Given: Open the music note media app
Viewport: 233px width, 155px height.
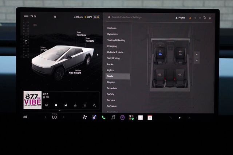Looking at the screenshot, I should click(x=113, y=118).
